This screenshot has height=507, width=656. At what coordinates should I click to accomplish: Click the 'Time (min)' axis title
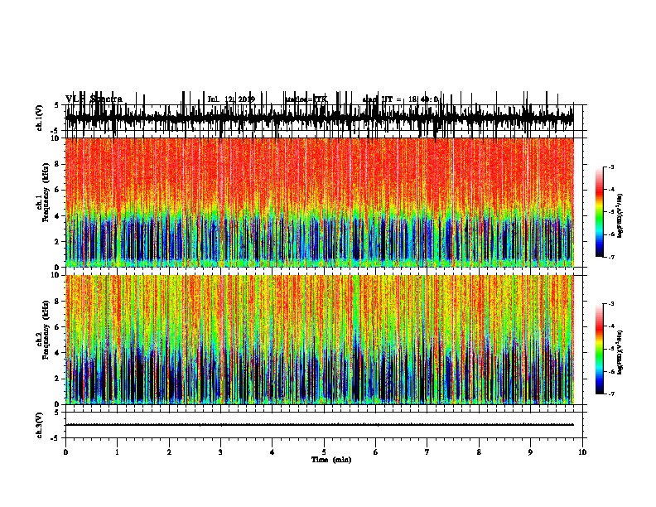331,460
